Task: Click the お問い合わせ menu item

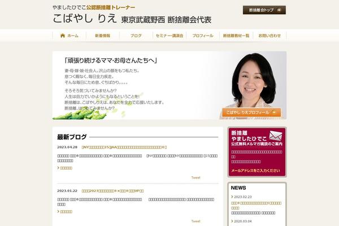Action: coord(270,36)
